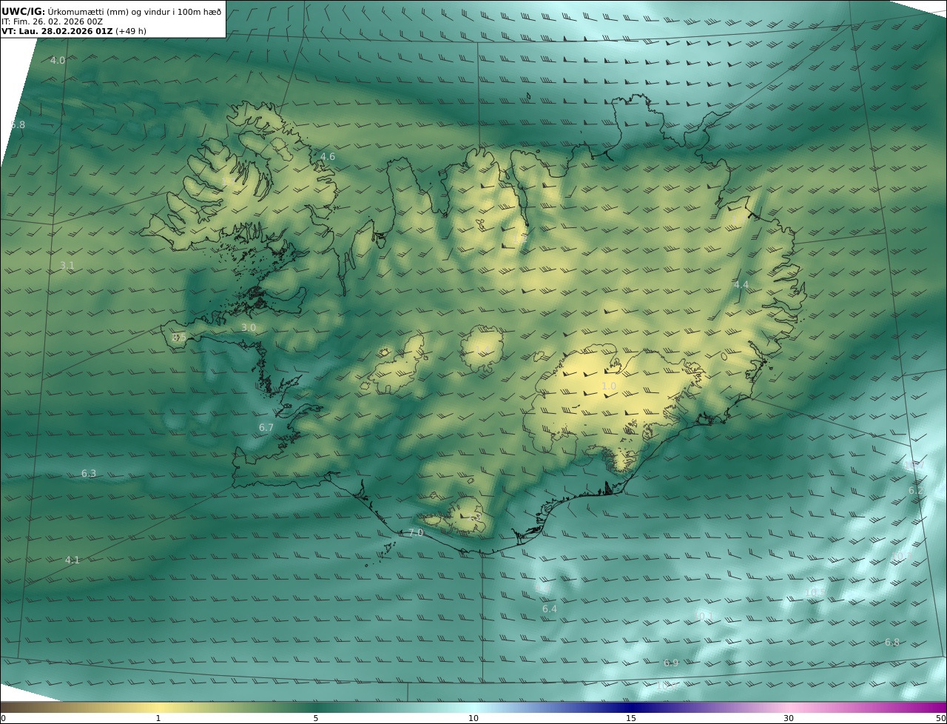Click the title 'UWC/IG: Úrkomumætti (mm) og vindur'

111,11
